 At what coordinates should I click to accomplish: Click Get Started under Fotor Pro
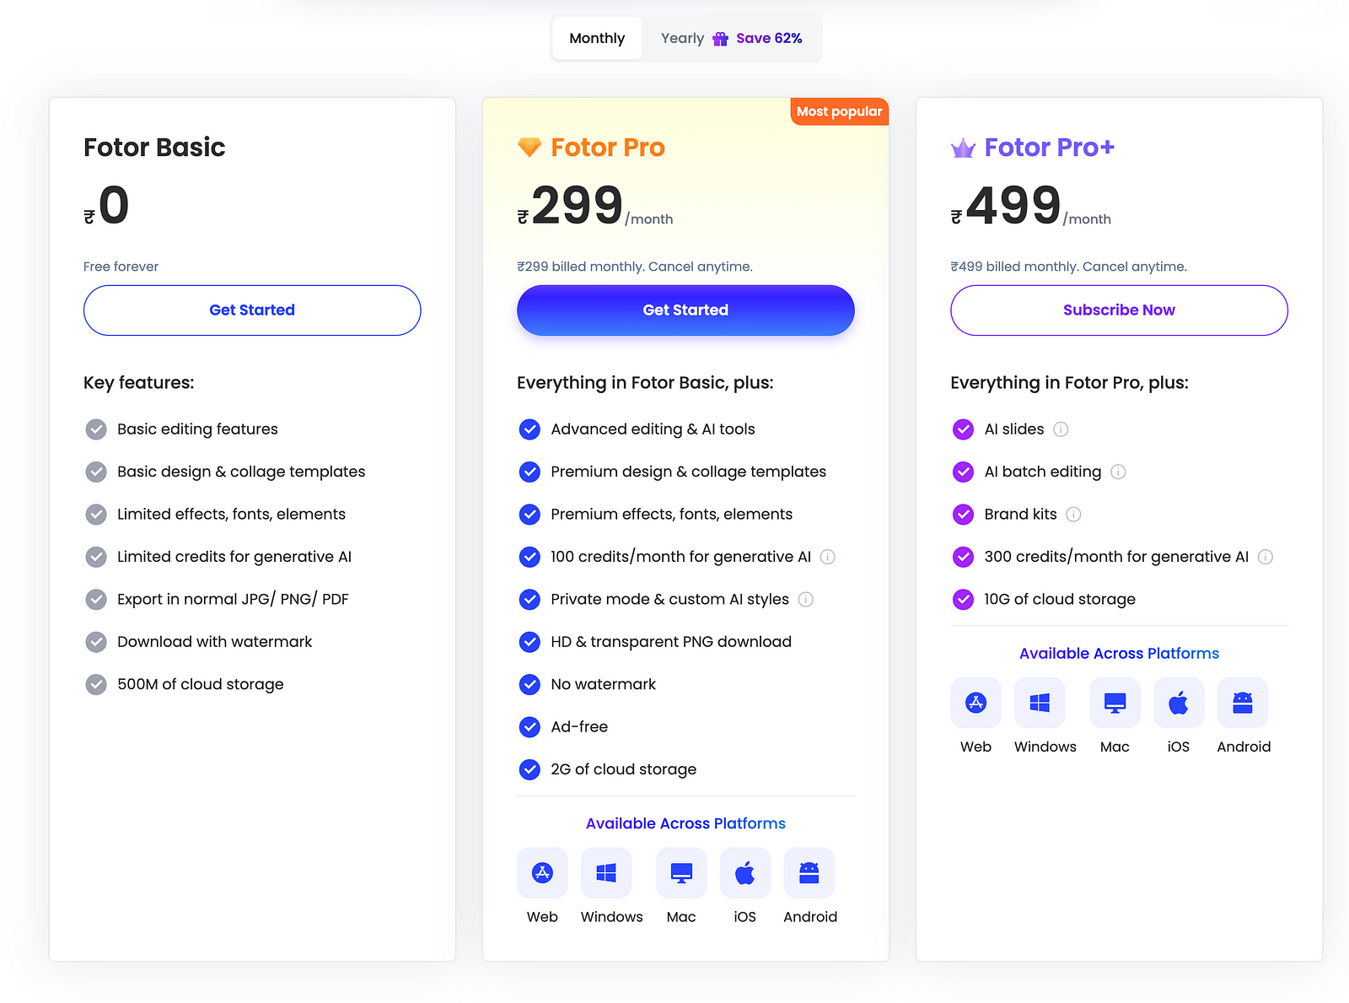click(x=685, y=310)
